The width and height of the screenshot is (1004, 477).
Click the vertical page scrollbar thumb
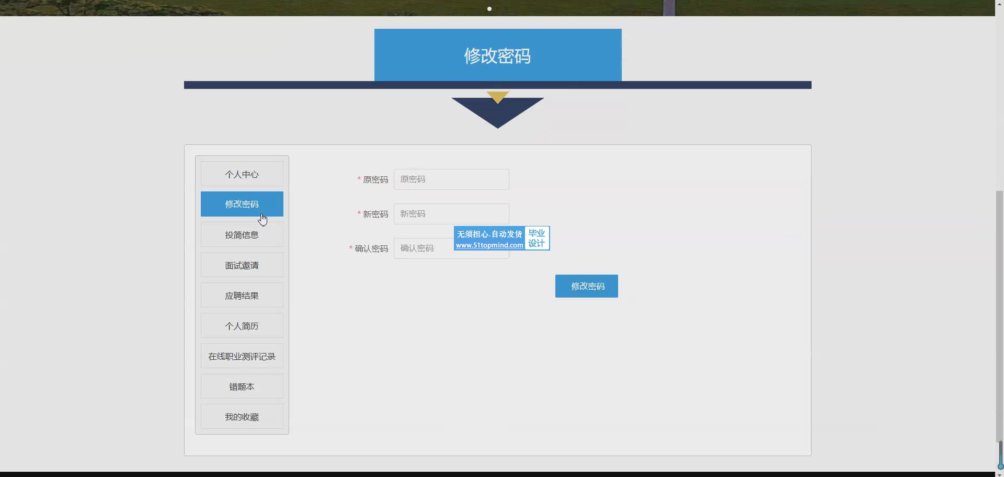point(999,314)
